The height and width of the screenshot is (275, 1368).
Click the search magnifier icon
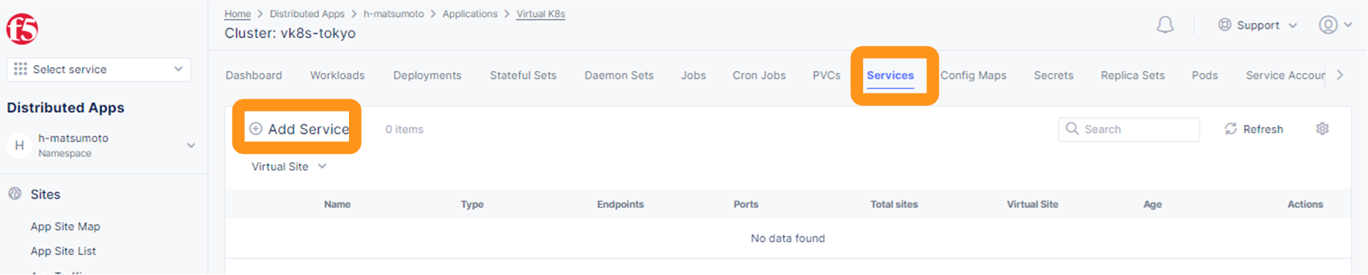pyautogui.click(x=1072, y=129)
